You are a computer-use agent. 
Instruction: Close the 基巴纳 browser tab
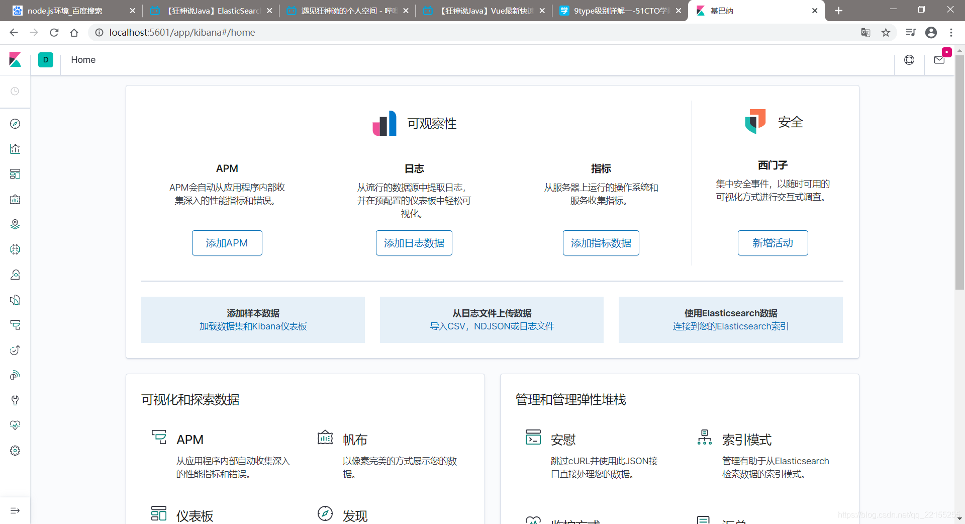815,11
